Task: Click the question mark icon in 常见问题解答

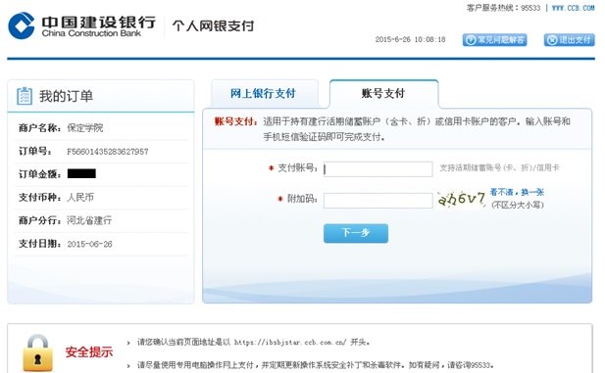Action: click(x=471, y=40)
